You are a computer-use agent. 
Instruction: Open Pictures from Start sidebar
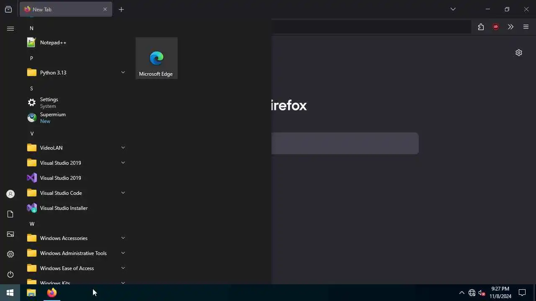[x=10, y=234]
